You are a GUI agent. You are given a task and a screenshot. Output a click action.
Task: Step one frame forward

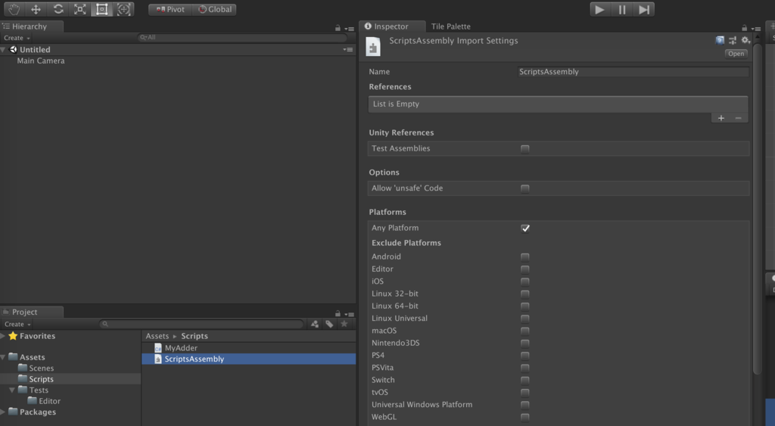(x=643, y=9)
